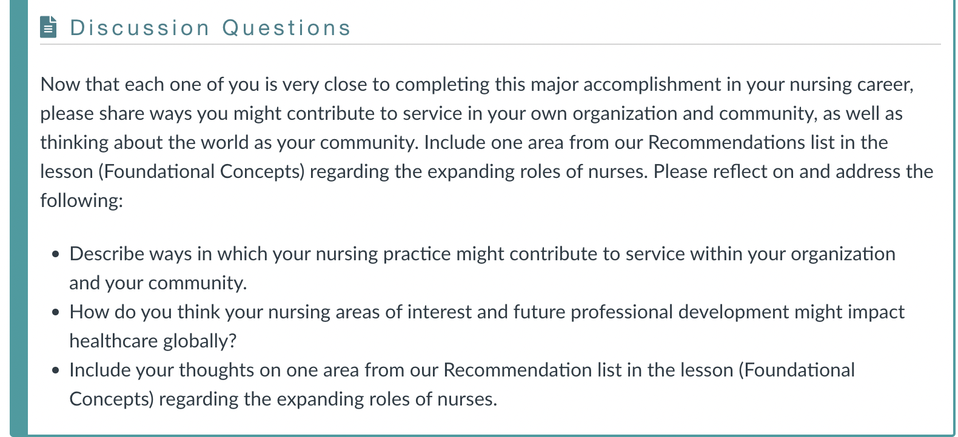The image size is (958, 437).
Task: Click the bullet dot before Describe ways
Action: point(56,255)
